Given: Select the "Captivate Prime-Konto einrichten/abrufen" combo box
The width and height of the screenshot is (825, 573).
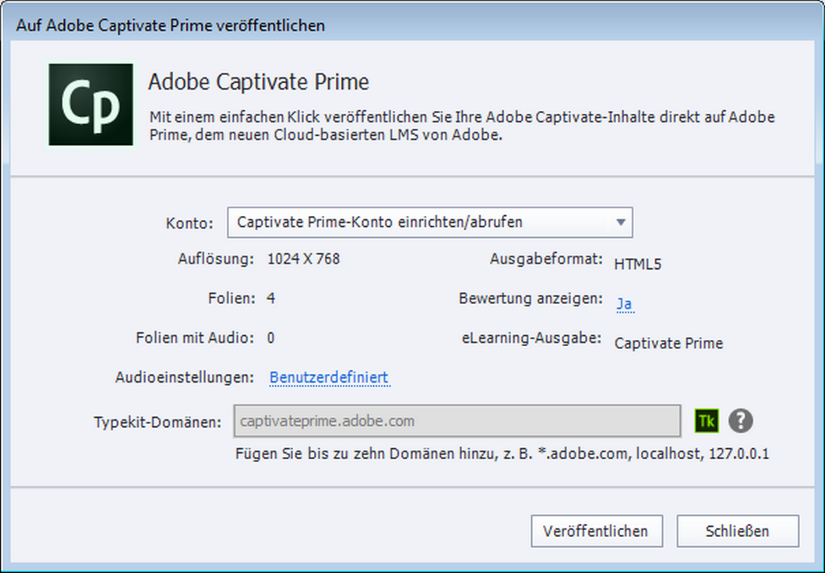Looking at the screenshot, I should coord(414,222).
